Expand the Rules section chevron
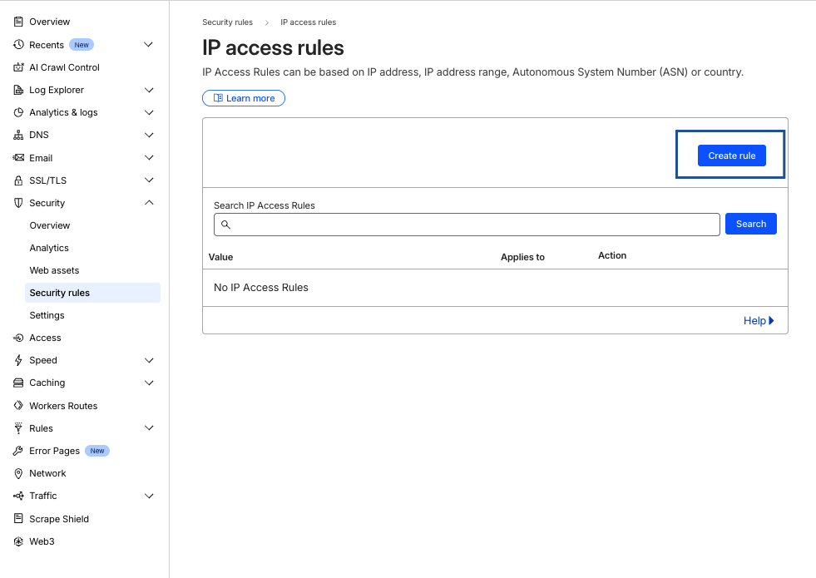This screenshot has height=578, width=816. point(149,427)
